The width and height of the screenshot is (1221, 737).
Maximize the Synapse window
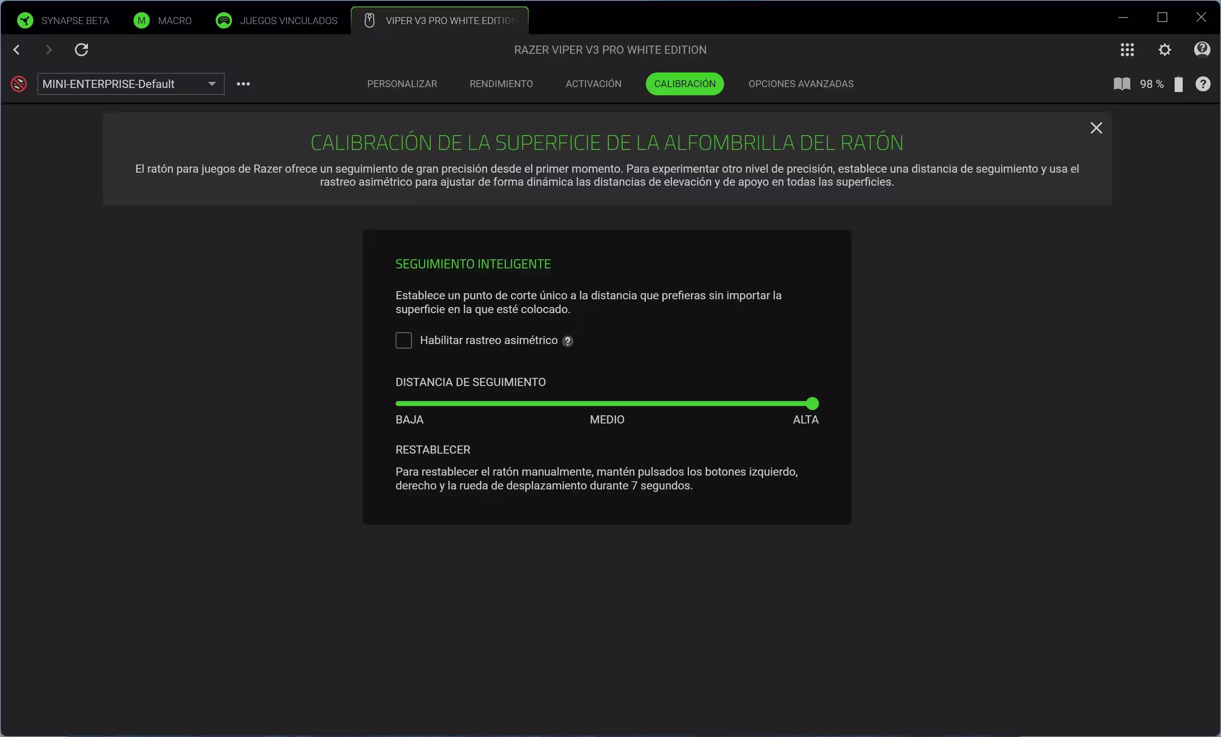coord(1162,18)
